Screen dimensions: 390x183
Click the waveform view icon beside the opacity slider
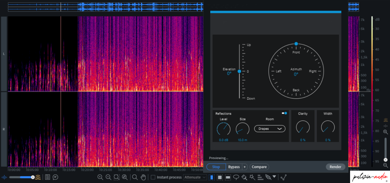coord(4,178)
